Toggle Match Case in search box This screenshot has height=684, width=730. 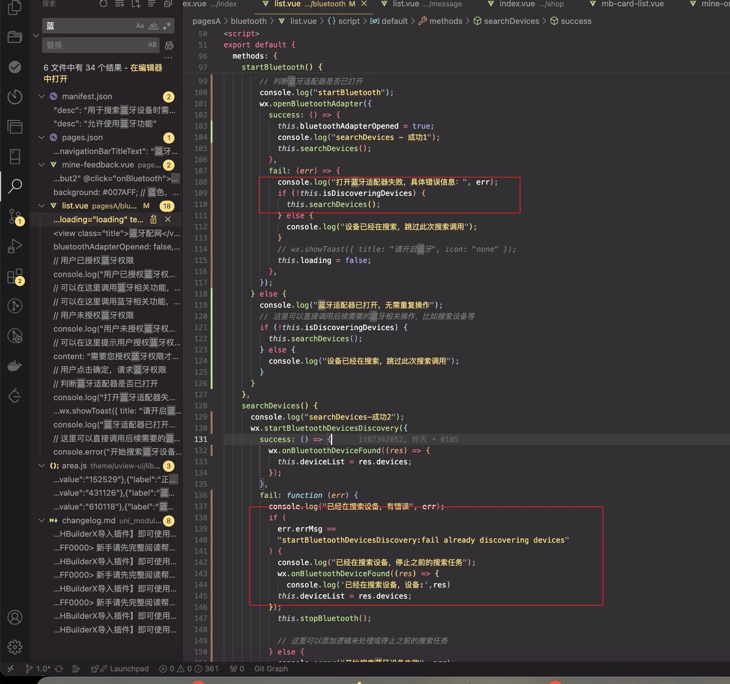[140, 26]
